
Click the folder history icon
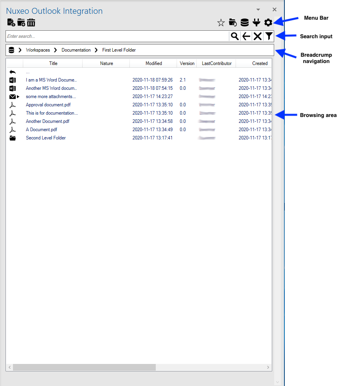tap(232, 23)
